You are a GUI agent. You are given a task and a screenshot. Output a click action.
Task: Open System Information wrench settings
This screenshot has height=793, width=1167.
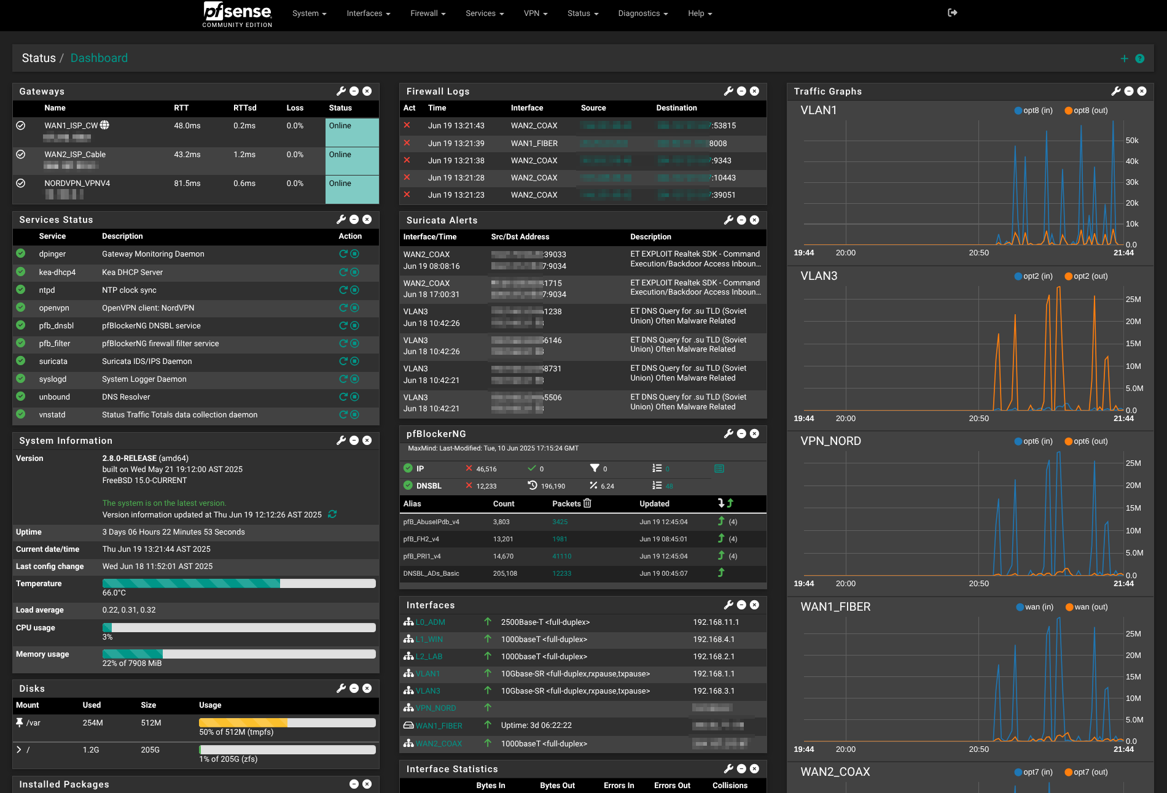342,440
